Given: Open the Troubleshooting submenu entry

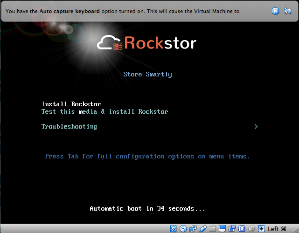Looking at the screenshot, I should click(x=69, y=126).
